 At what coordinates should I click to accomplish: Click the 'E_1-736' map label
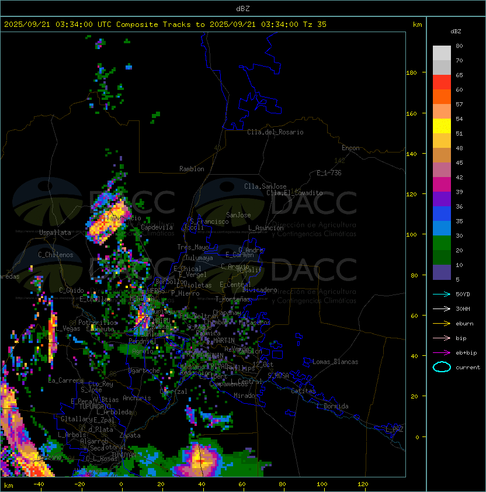click(329, 173)
